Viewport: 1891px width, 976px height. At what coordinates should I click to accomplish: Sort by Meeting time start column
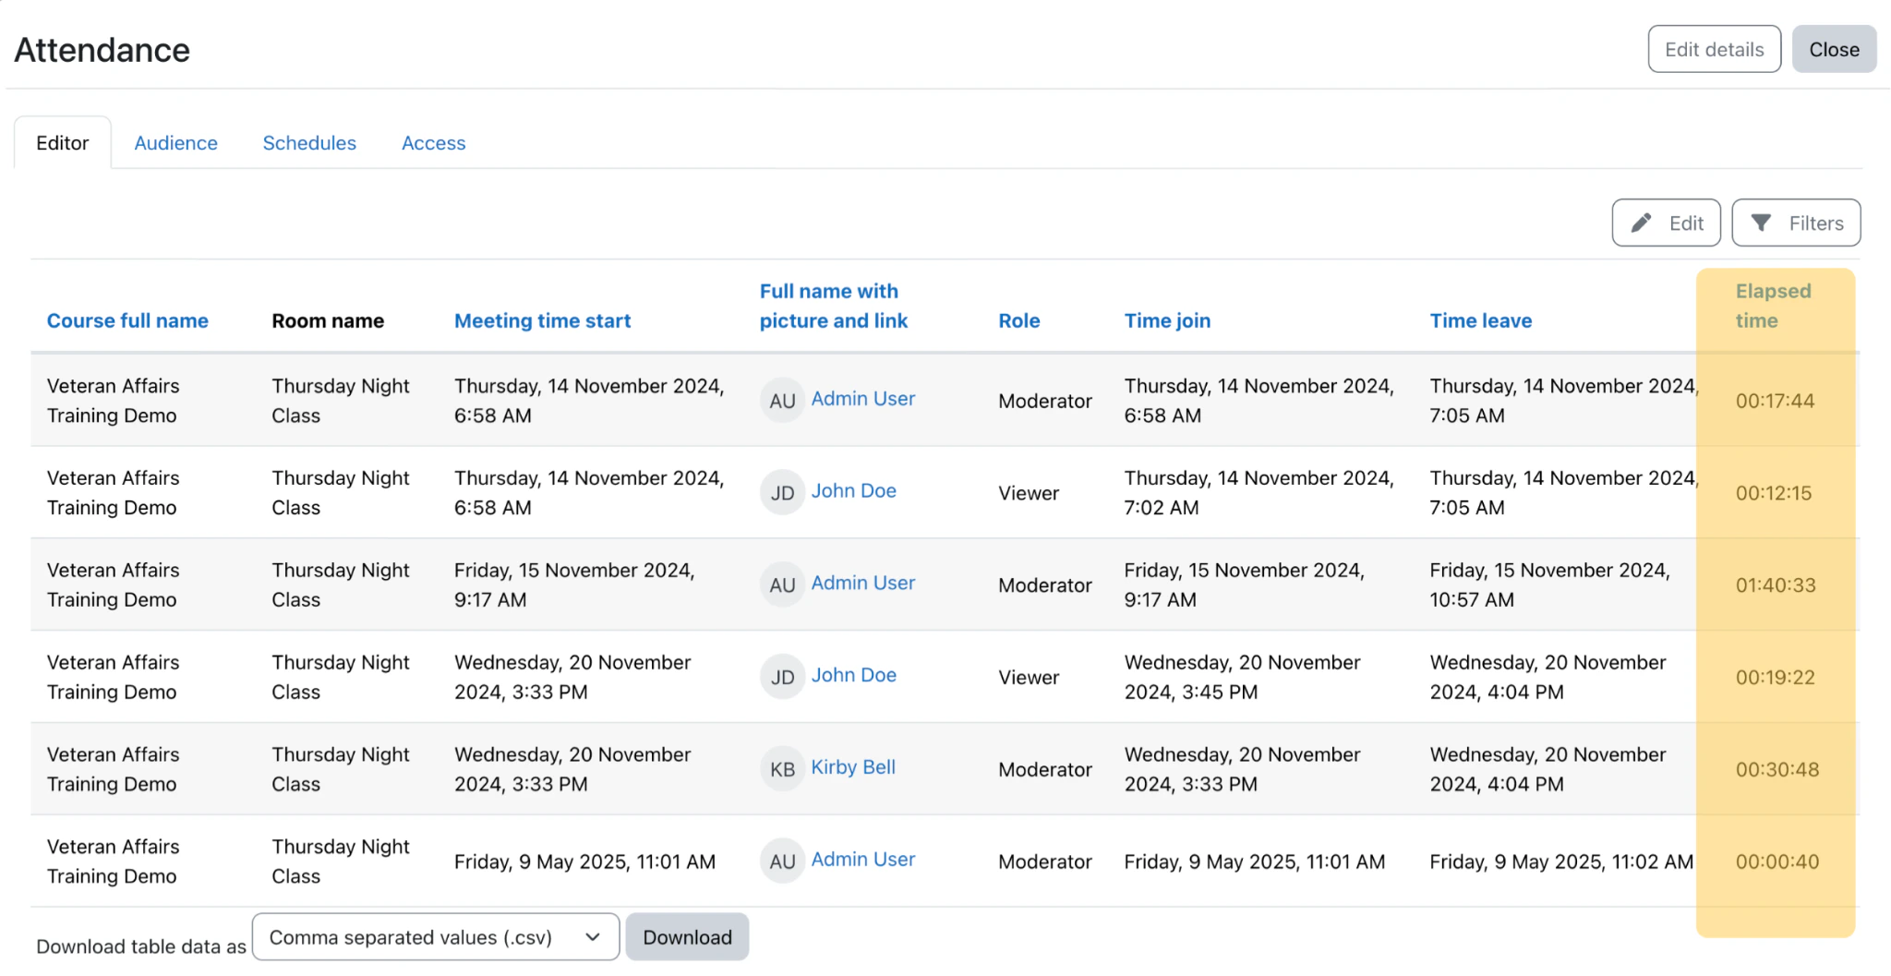point(542,320)
